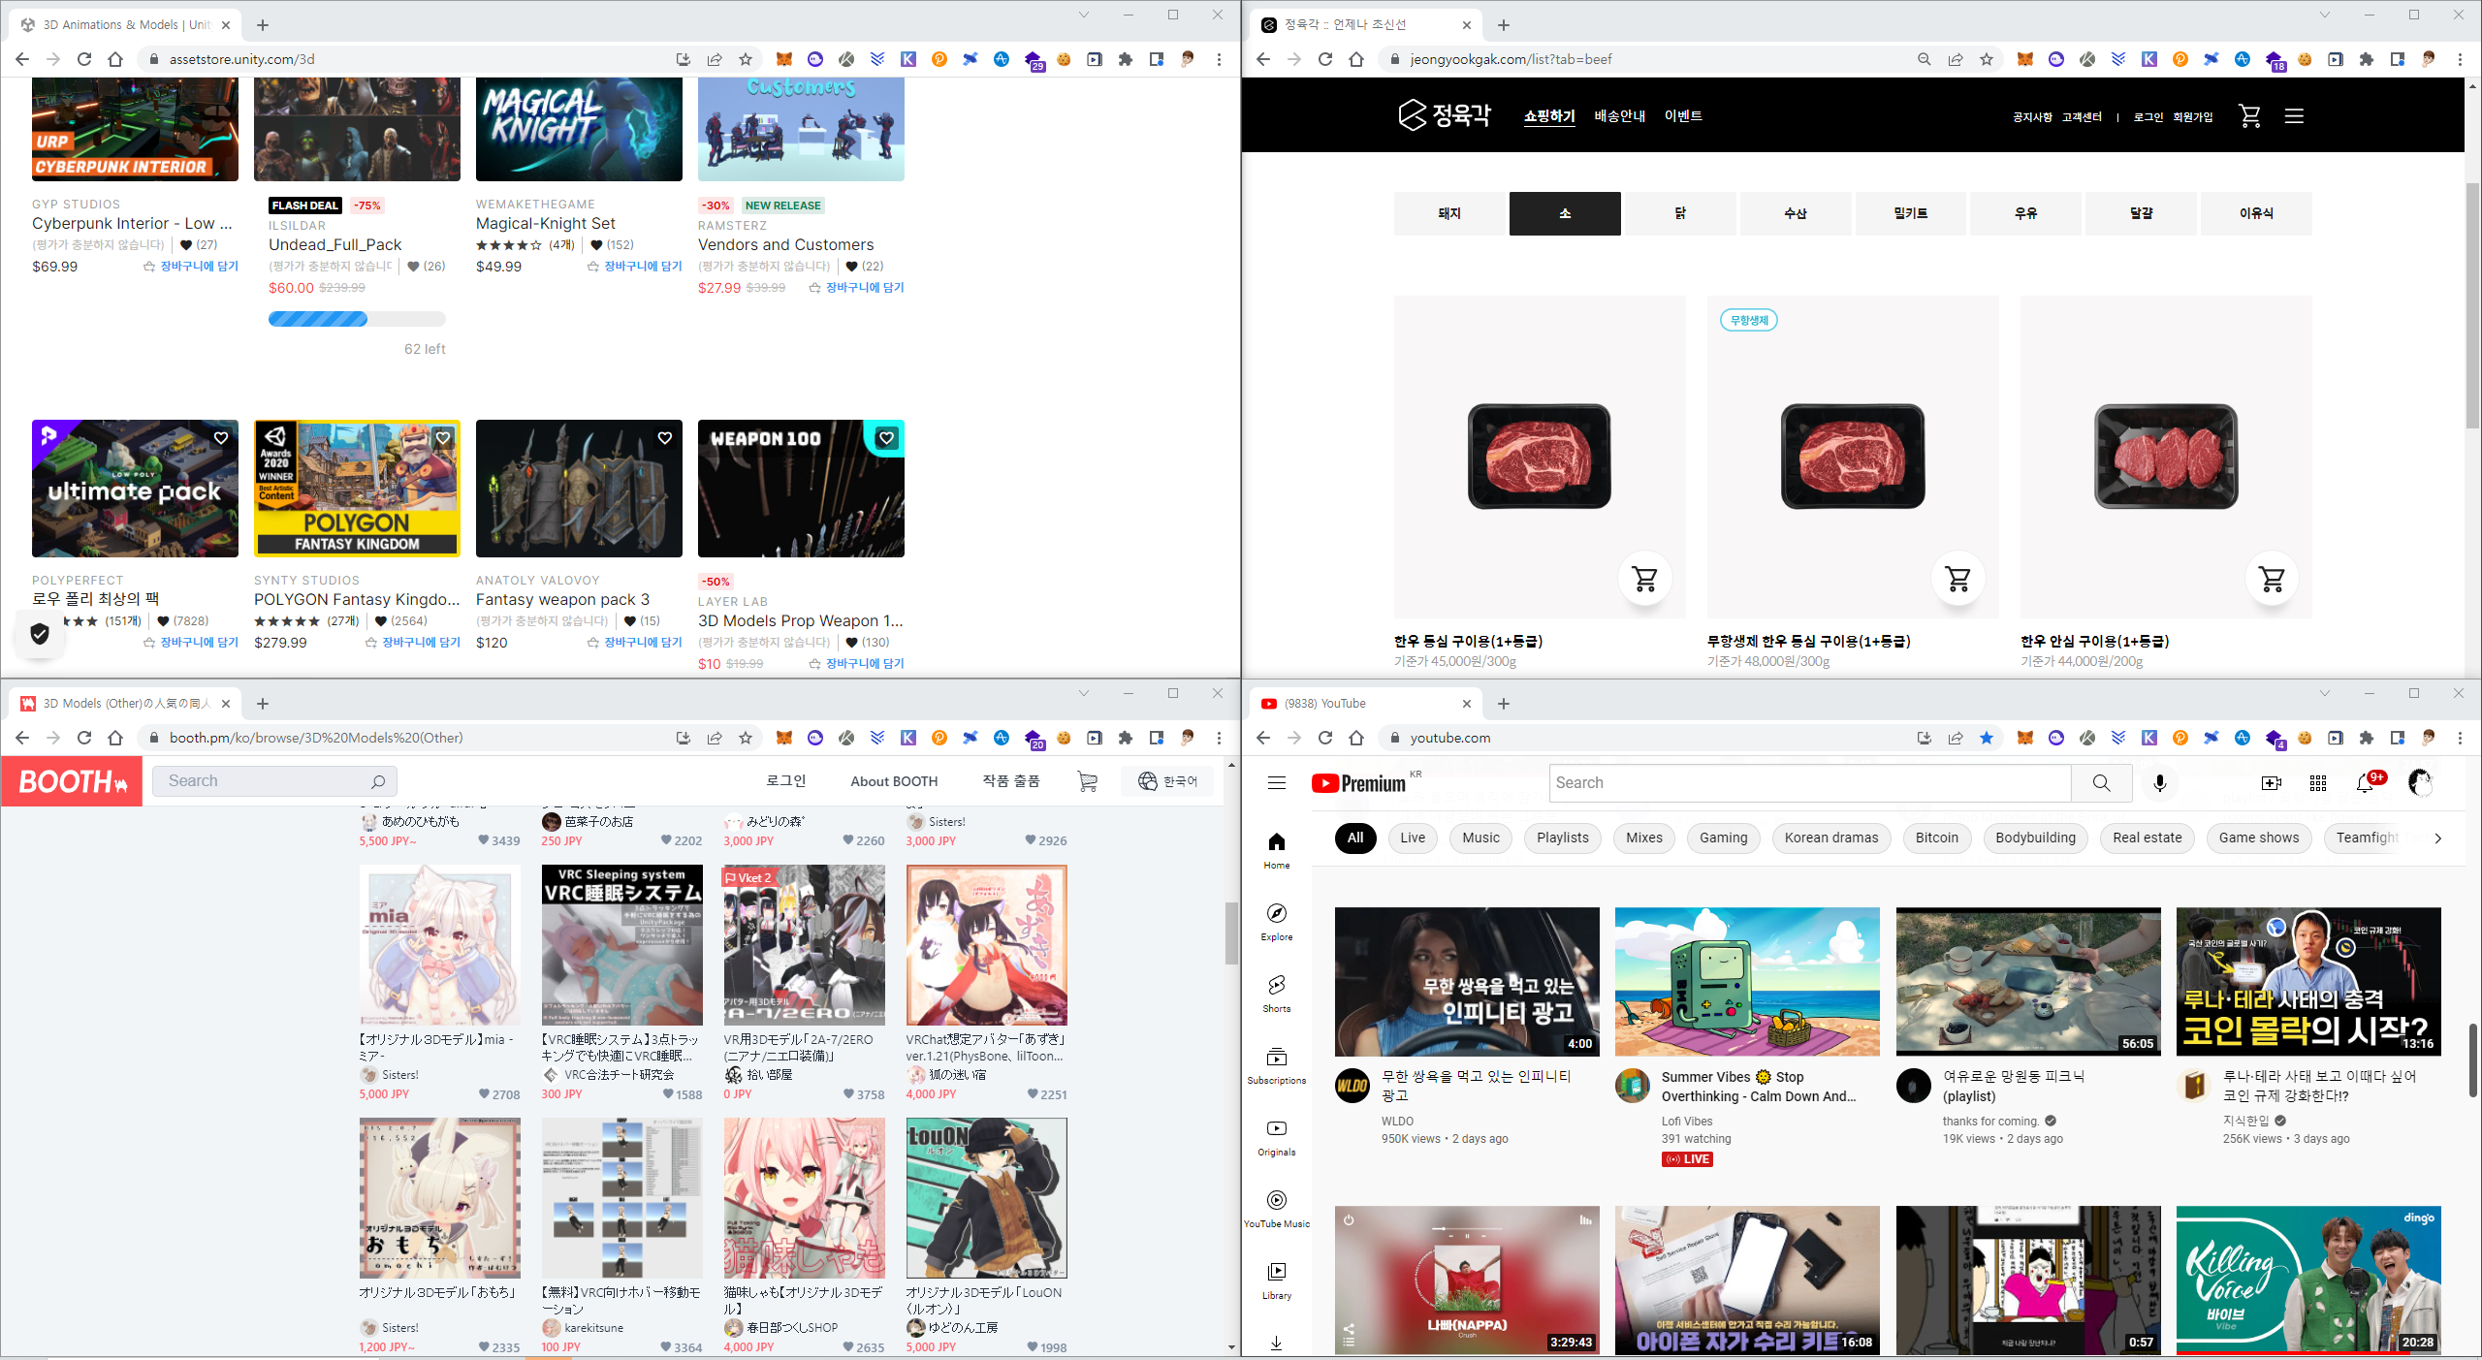Expand YouTube sidebar hamburger guide menu
Screen dimensions: 2482x1360
click(x=1276, y=782)
